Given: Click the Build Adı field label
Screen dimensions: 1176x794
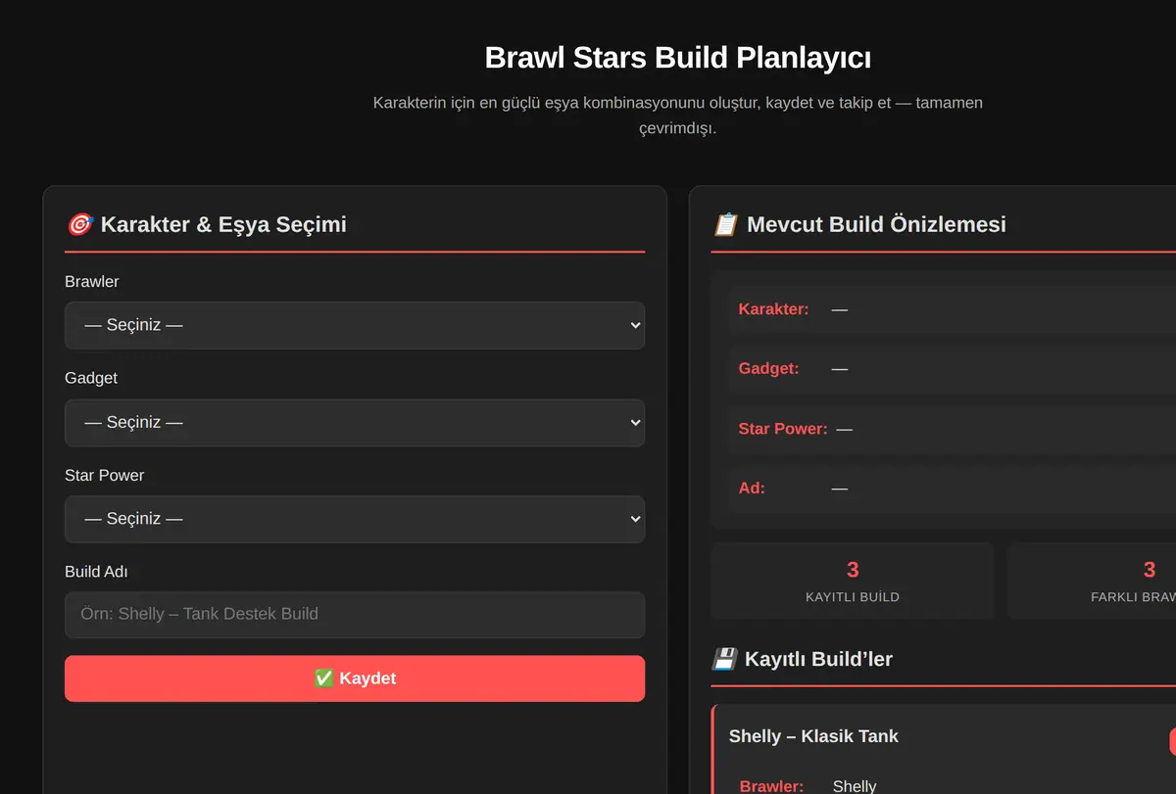Looking at the screenshot, I should click(96, 572).
